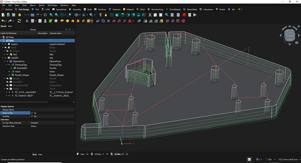Viewport: 301px width, 163px height.
Task: Click the Fit all zoom icon
Action: (51, 15)
